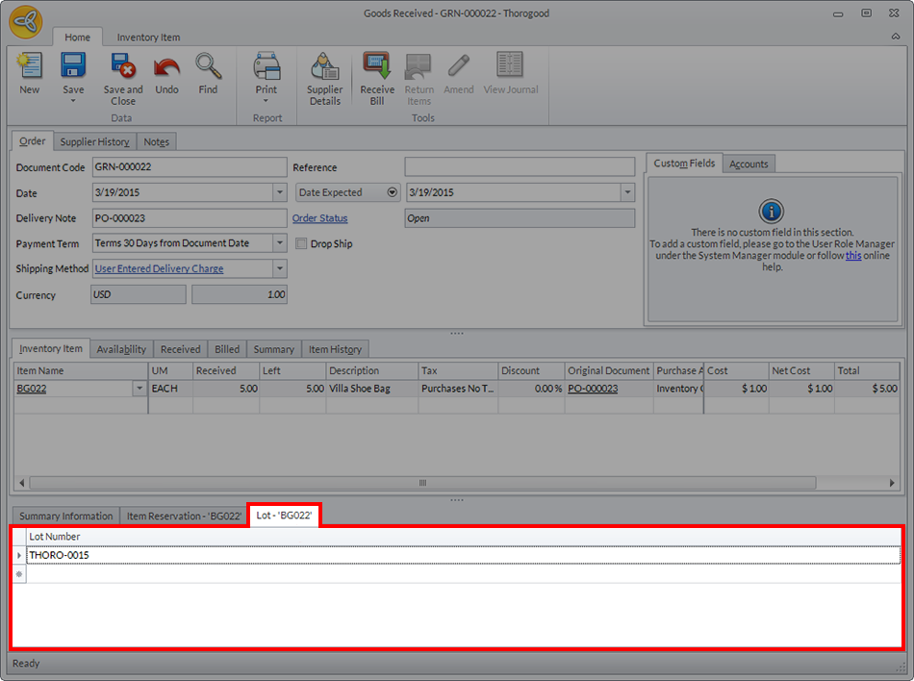This screenshot has height=681, width=914.
Task: Expand the Shipping Method dropdown
Action: (x=279, y=269)
